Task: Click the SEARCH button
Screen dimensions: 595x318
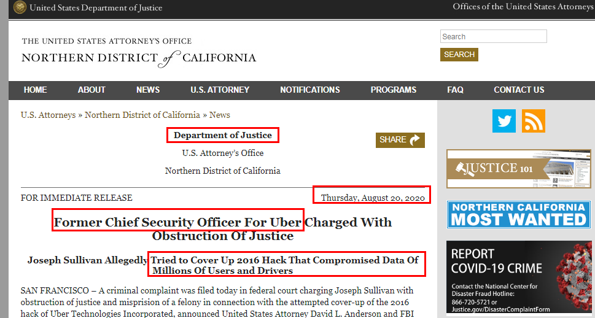Action: [x=459, y=55]
